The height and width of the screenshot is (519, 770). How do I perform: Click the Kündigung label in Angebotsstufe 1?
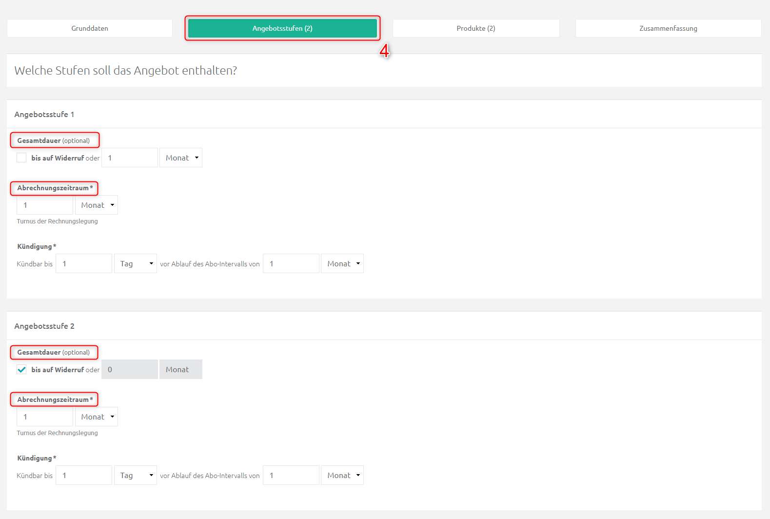37,246
